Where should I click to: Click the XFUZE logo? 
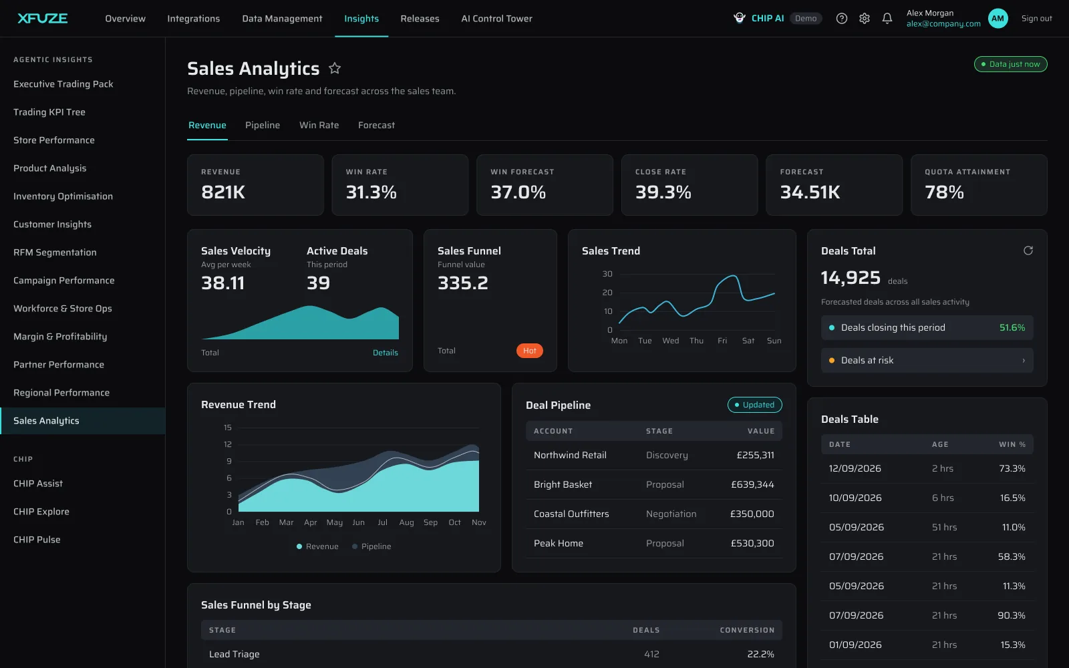click(x=43, y=18)
